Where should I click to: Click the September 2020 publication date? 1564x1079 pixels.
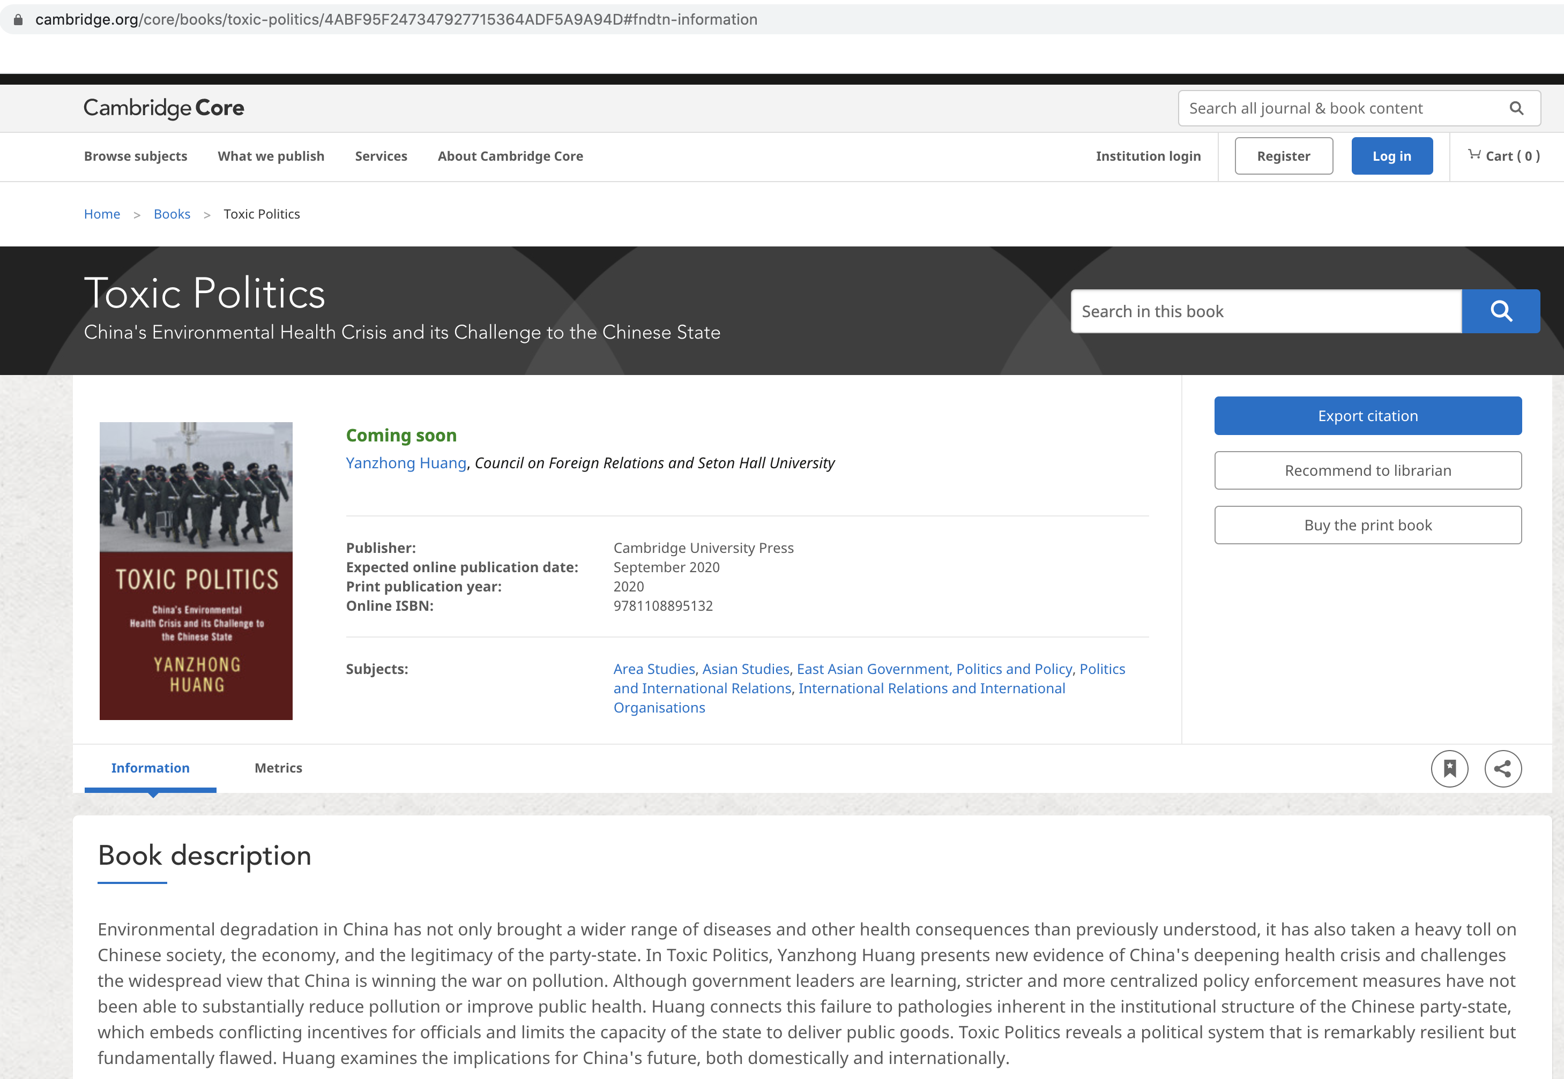[x=666, y=568]
